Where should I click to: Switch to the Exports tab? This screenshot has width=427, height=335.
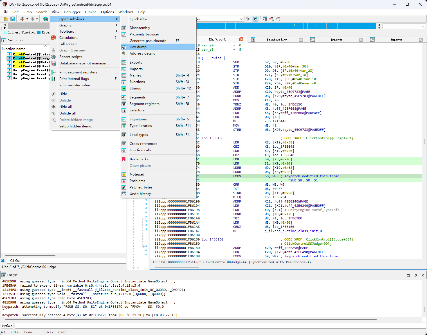(396, 40)
